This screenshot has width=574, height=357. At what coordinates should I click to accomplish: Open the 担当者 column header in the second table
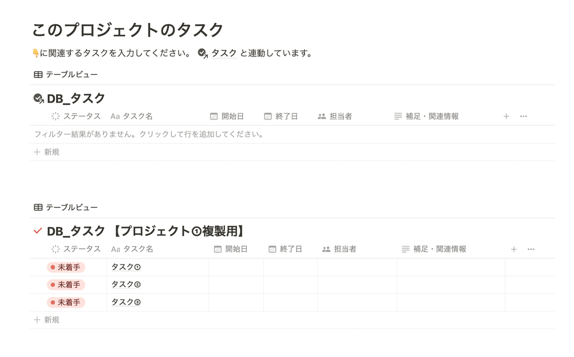tap(339, 249)
